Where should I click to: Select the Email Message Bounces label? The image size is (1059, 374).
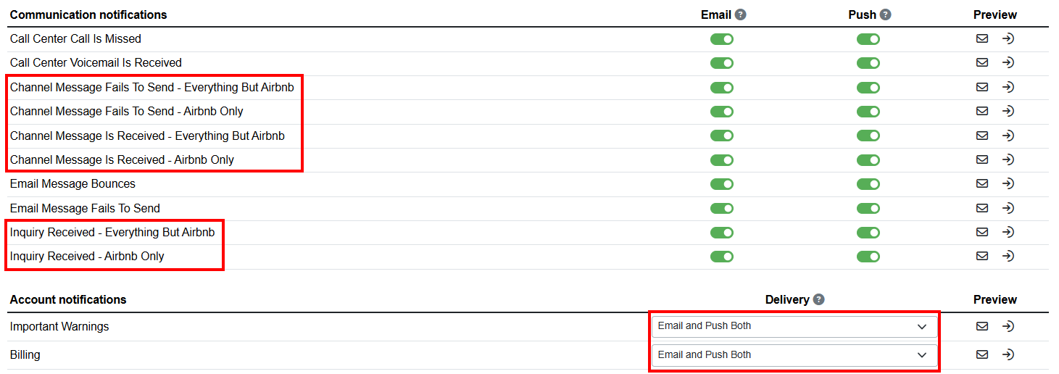tap(72, 184)
